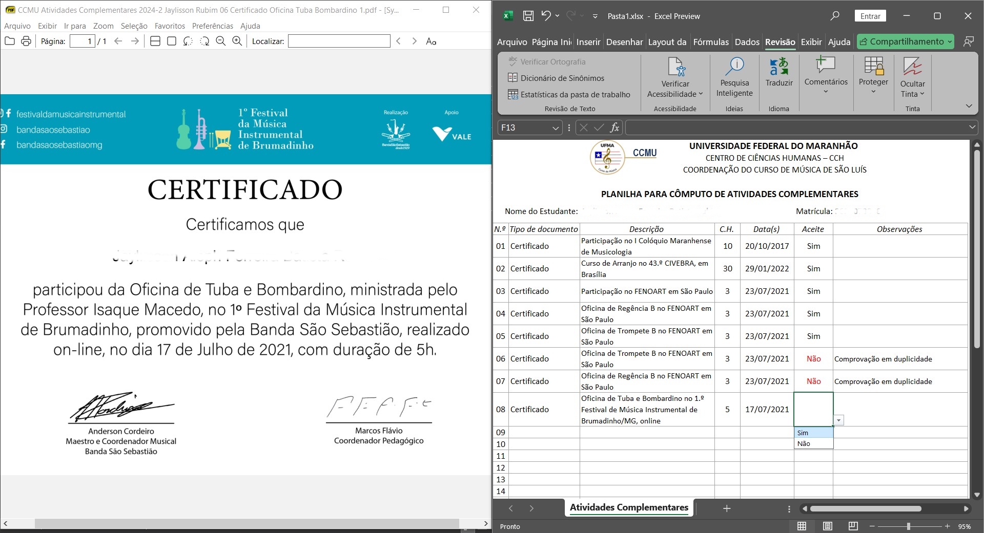Switch to the Exibir ribbon tab in Excel
The width and height of the screenshot is (984, 533).
(x=811, y=42)
